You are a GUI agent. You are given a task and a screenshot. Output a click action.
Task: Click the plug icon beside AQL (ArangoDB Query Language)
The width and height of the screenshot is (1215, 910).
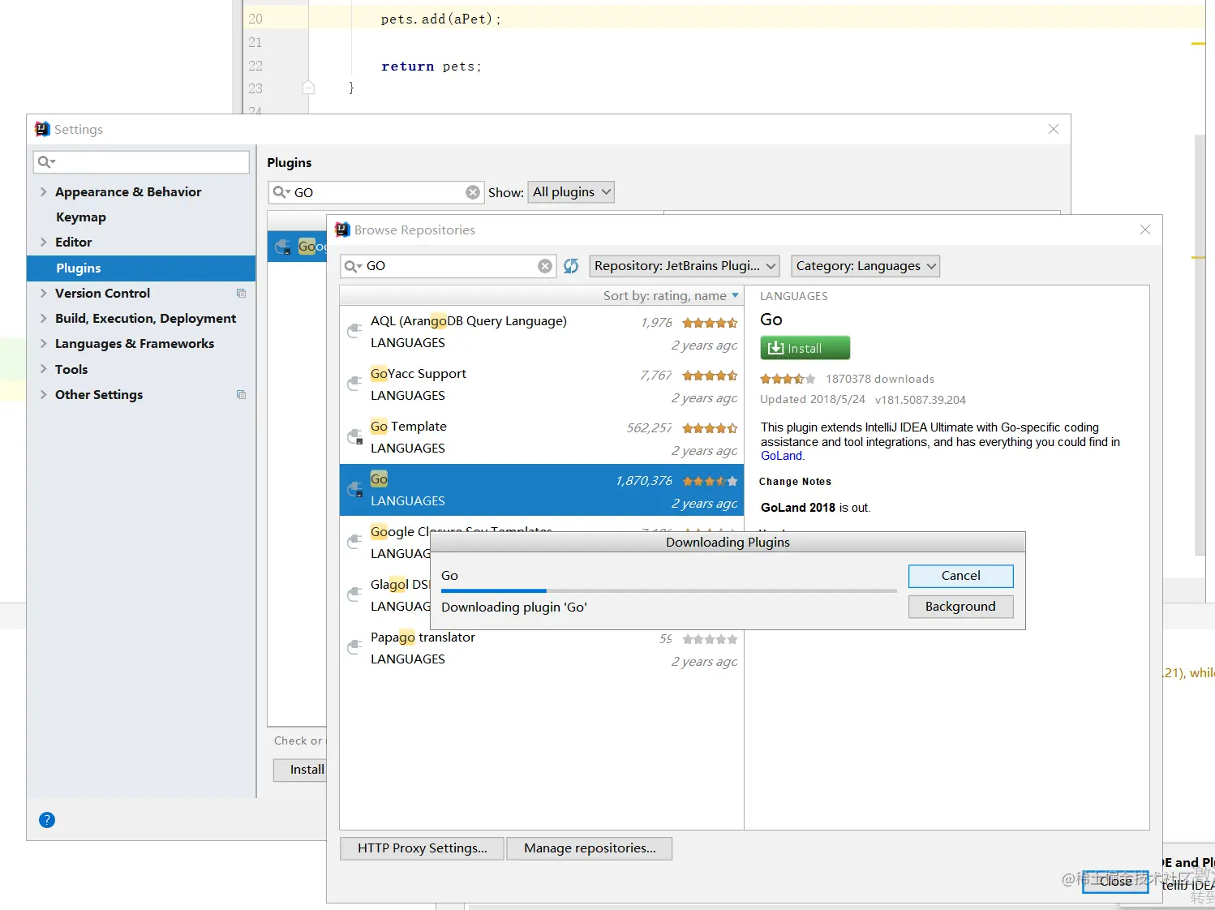354,331
